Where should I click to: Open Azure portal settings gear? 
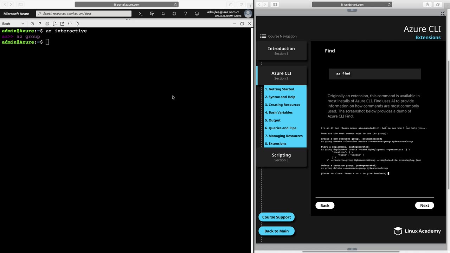(x=174, y=14)
